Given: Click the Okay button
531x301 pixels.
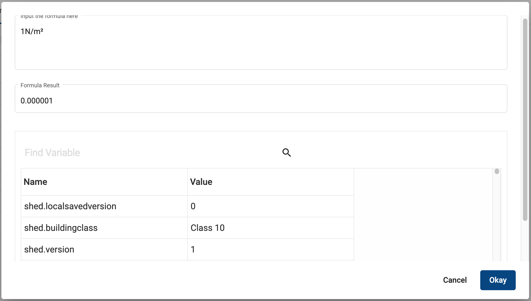Looking at the screenshot, I should click(498, 280).
